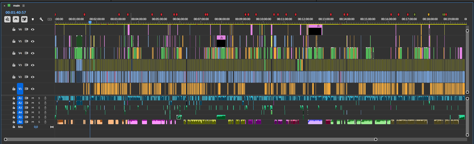Hide track V4 output with eye icon

pos(33,53)
